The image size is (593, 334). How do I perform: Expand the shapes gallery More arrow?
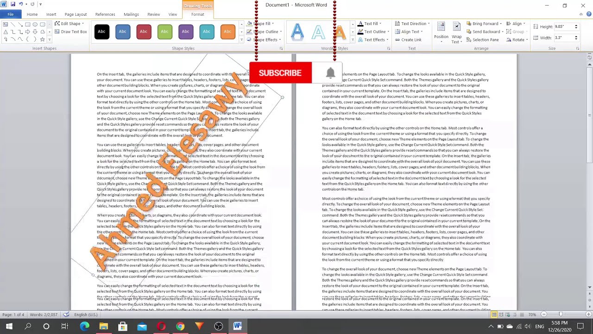pos(49,40)
